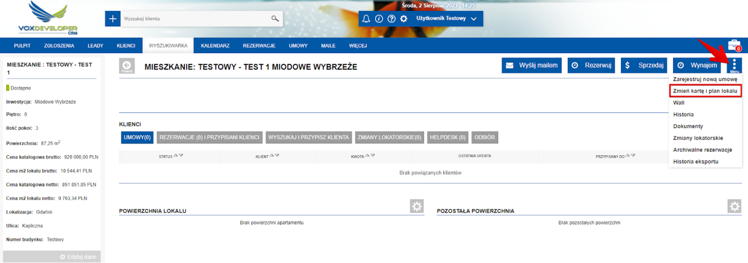Open the help question-mark icon
Viewport: 748px width, 263px height.
(391, 18)
